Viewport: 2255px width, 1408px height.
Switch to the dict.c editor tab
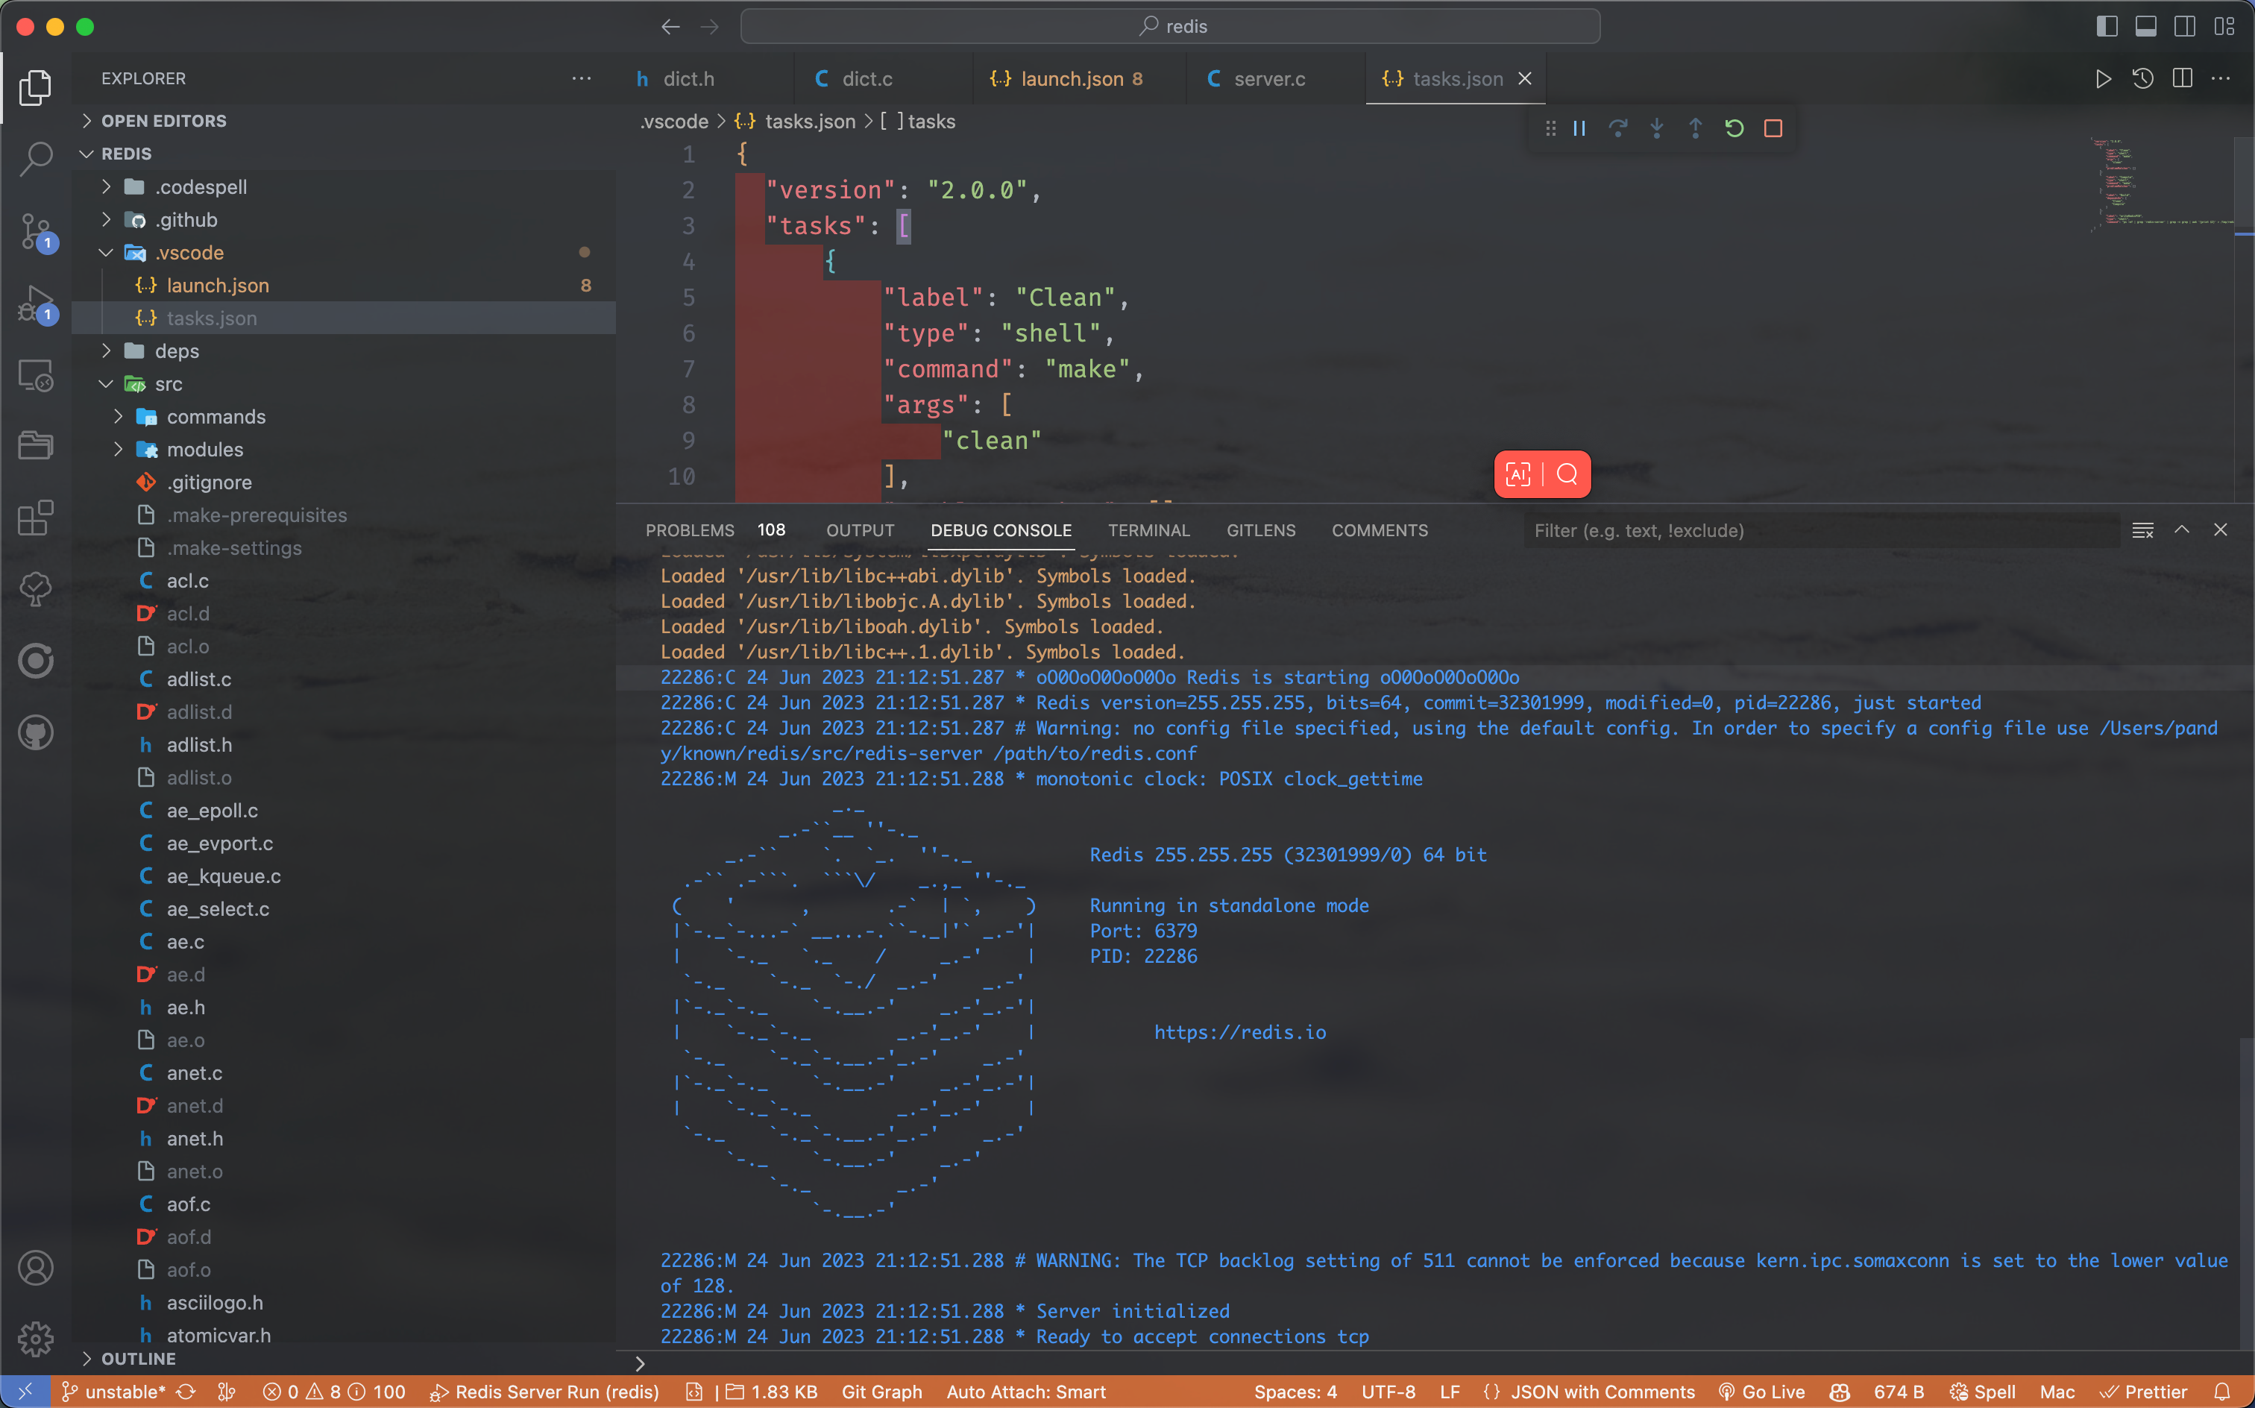(883, 79)
